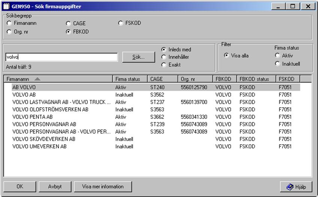Sort by the CAGE column header
This screenshot has width=318, height=197.
point(163,79)
